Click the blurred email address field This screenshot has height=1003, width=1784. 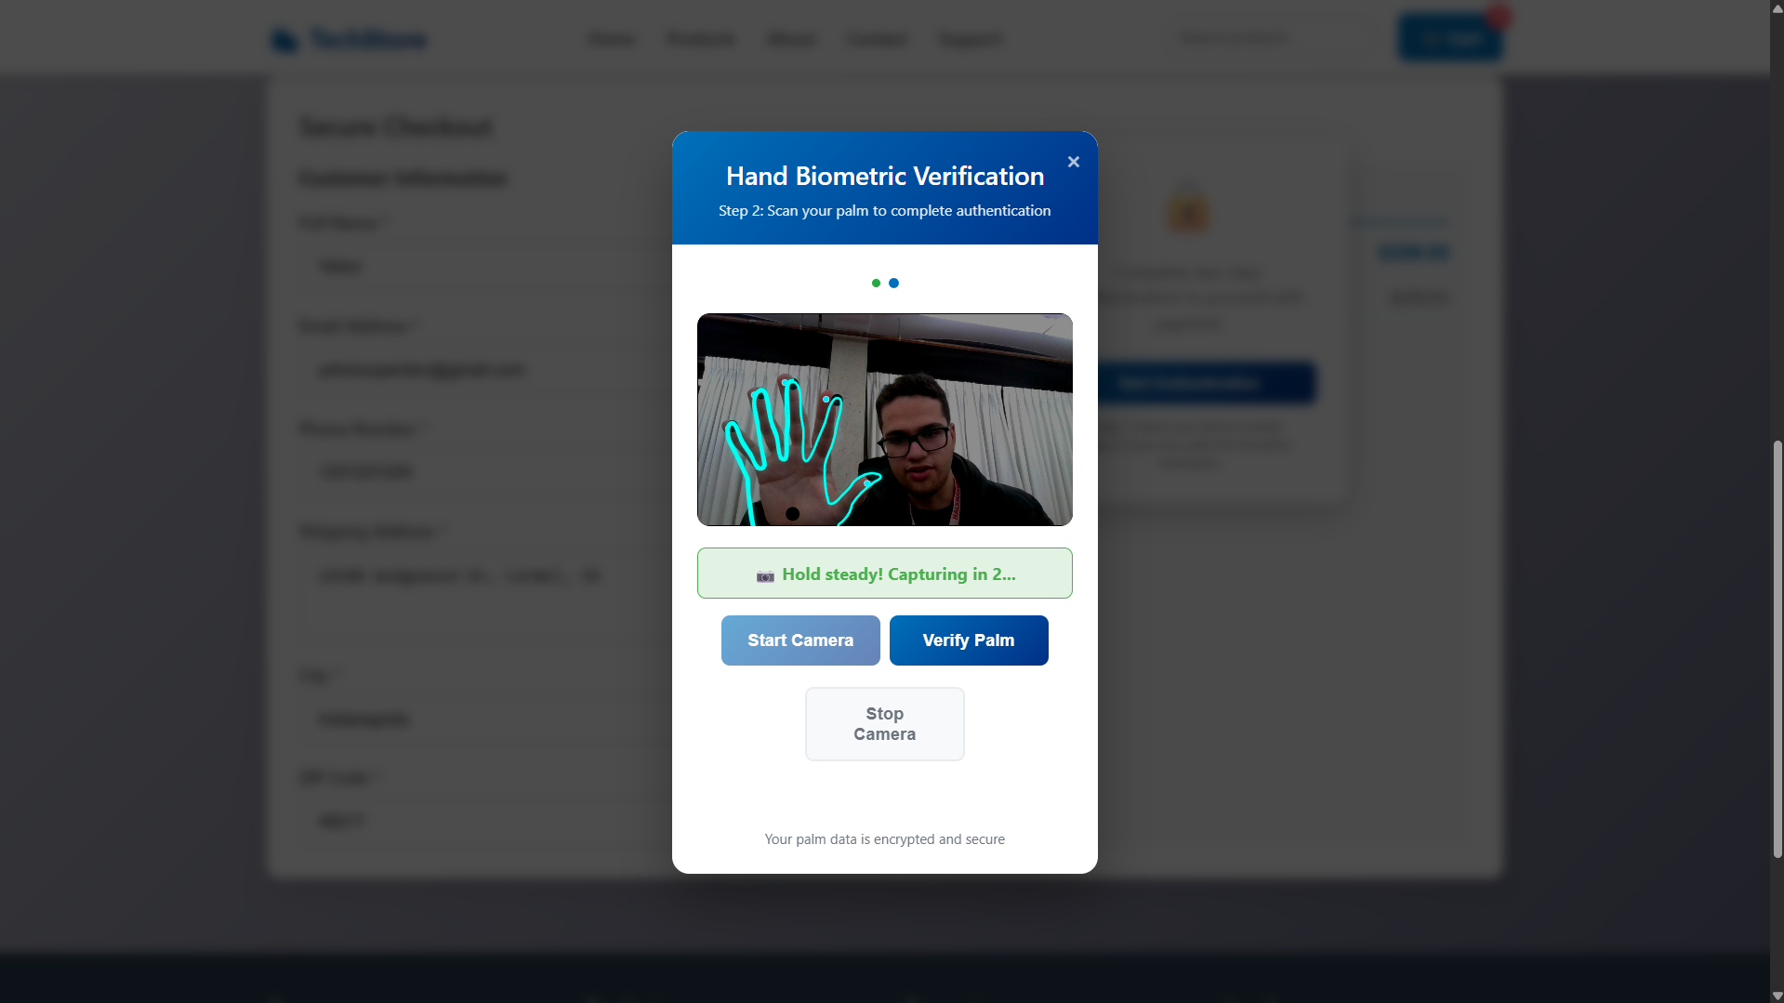tap(483, 370)
